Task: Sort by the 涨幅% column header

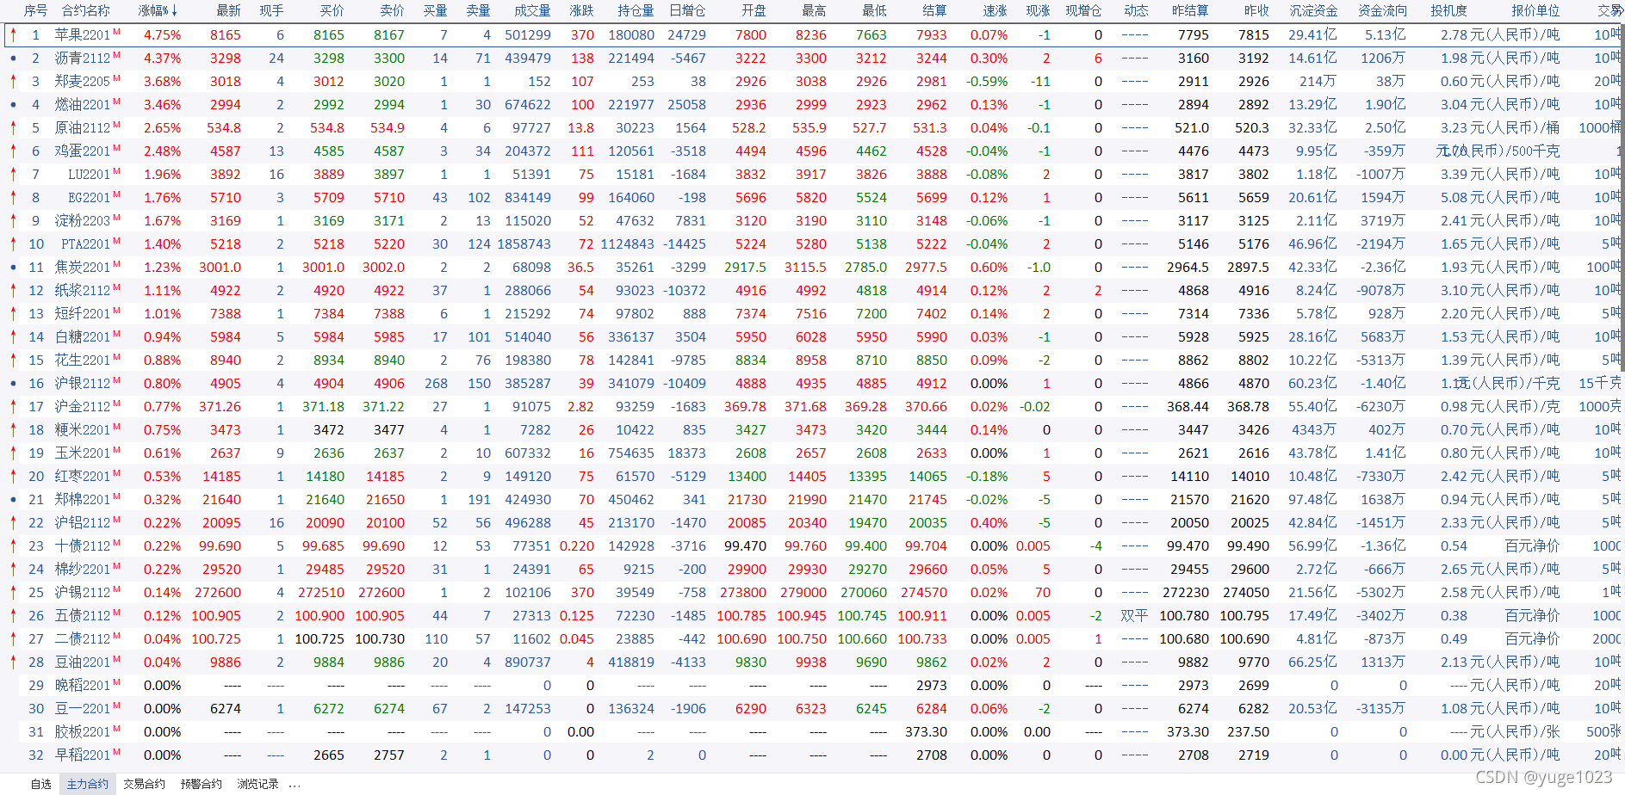Action: (x=158, y=10)
